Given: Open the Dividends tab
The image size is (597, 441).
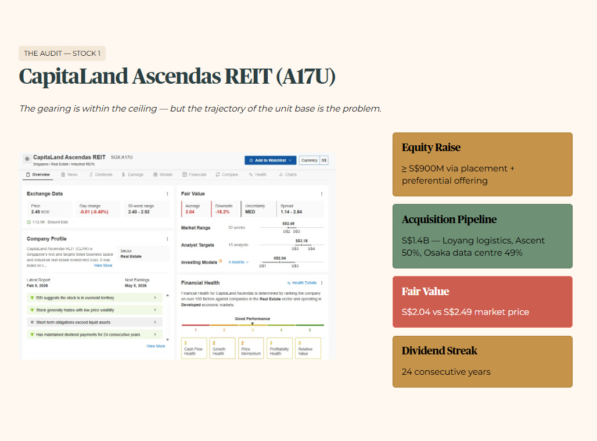Looking at the screenshot, I should point(101,174).
